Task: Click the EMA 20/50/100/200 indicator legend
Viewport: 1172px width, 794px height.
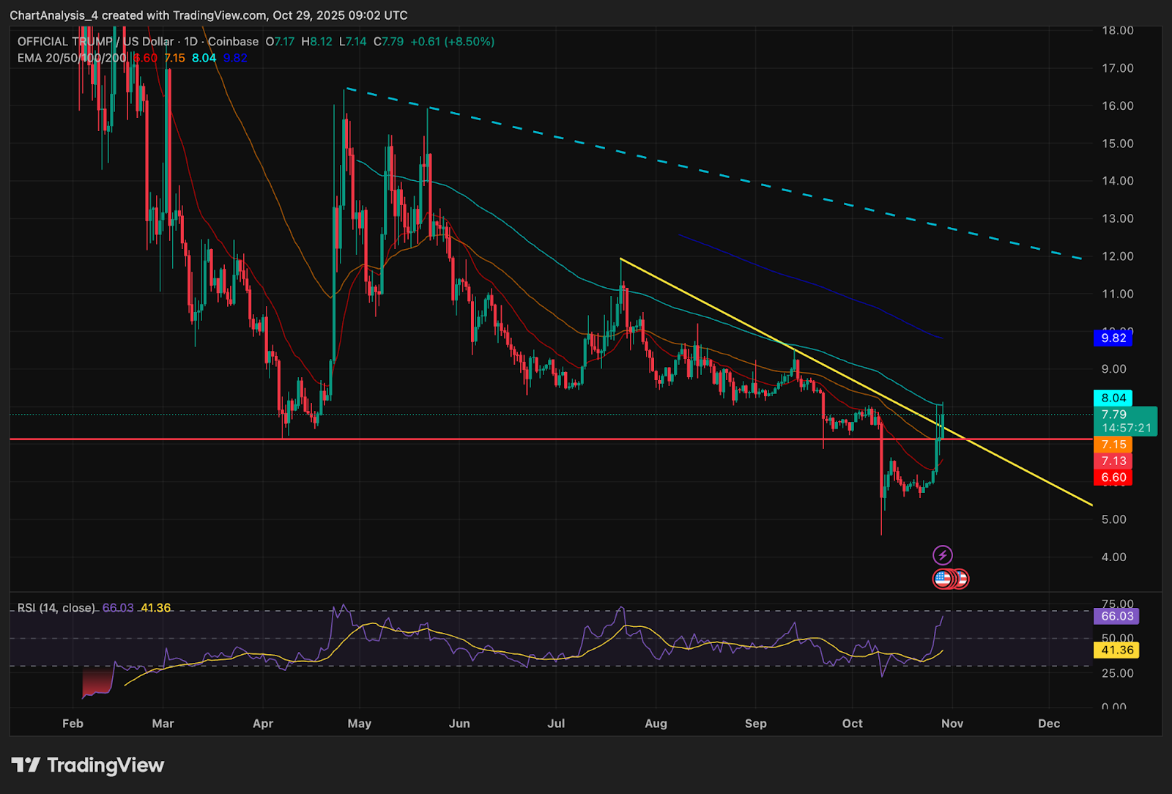Action: point(72,58)
